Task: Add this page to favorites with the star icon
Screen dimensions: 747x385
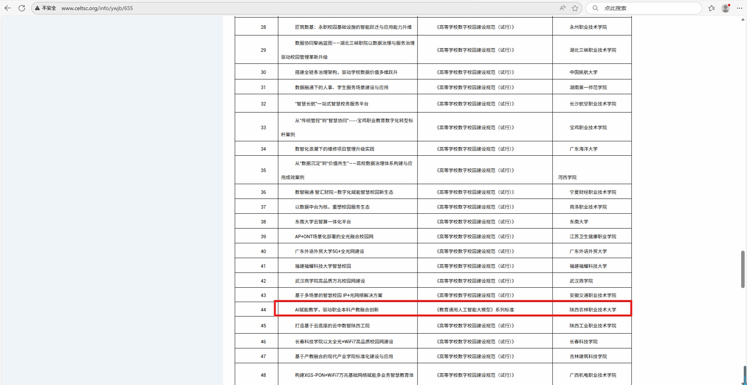Action: [x=575, y=8]
